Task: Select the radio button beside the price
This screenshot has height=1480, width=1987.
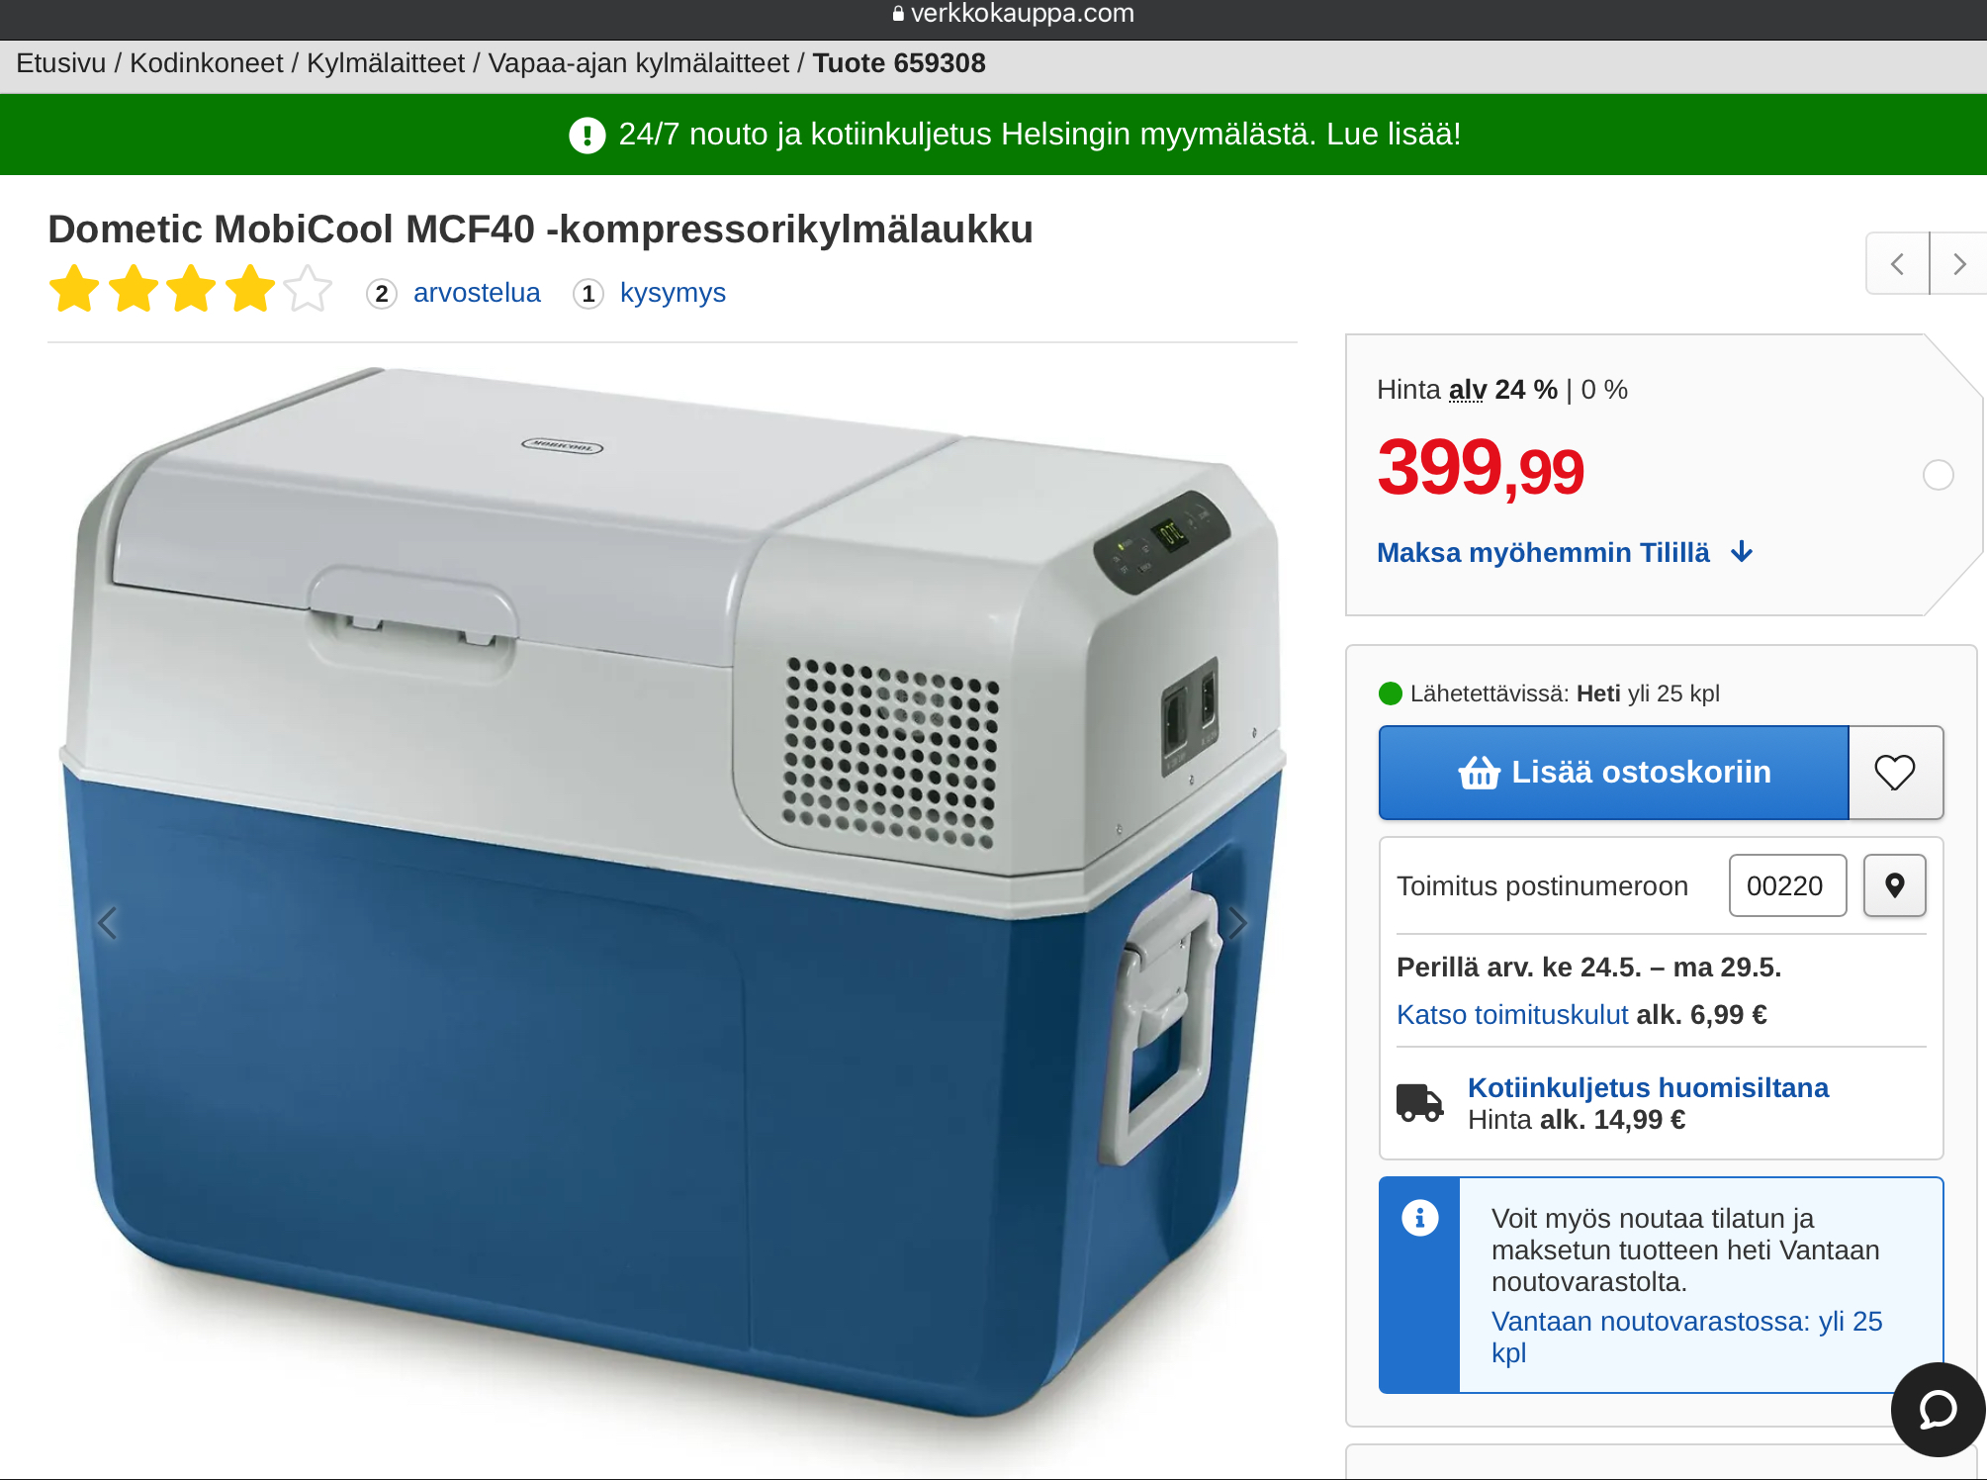Action: (1938, 476)
